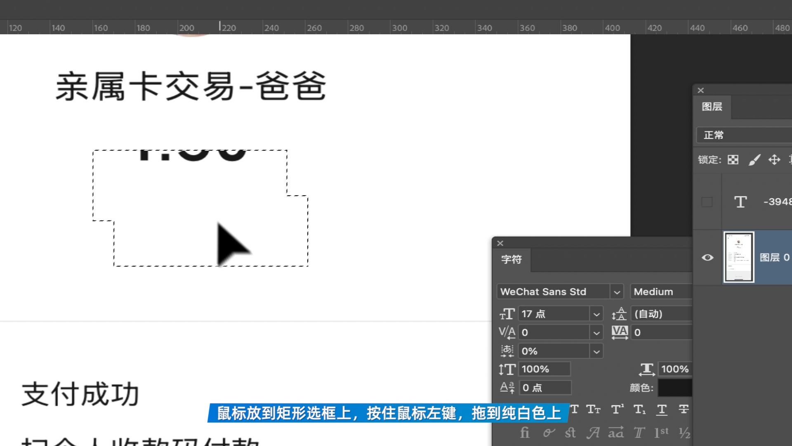The height and width of the screenshot is (446, 792).
Task: Switch to the 图层 tab
Action: pos(712,107)
